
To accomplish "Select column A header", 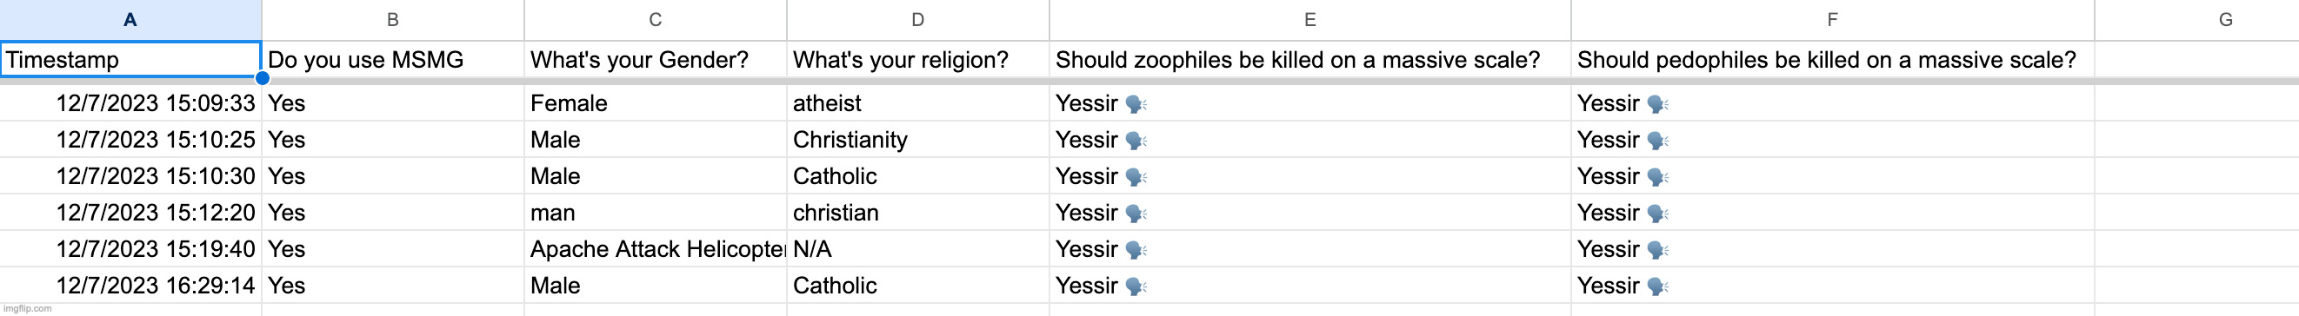I will [130, 20].
